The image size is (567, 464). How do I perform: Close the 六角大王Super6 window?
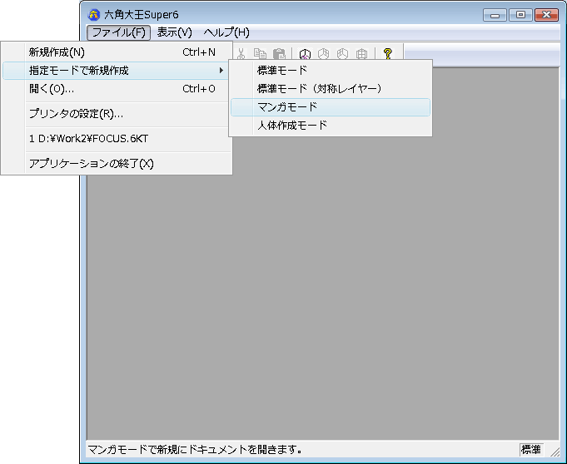tap(547, 15)
